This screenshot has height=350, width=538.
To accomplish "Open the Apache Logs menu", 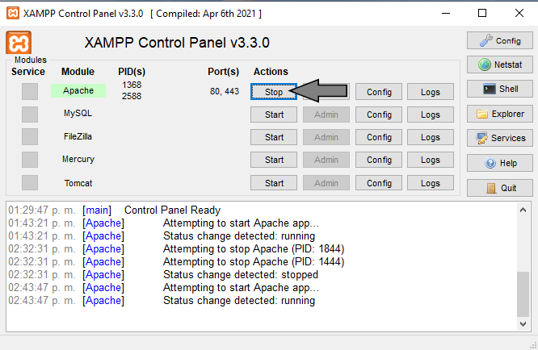I will click(431, 92).
